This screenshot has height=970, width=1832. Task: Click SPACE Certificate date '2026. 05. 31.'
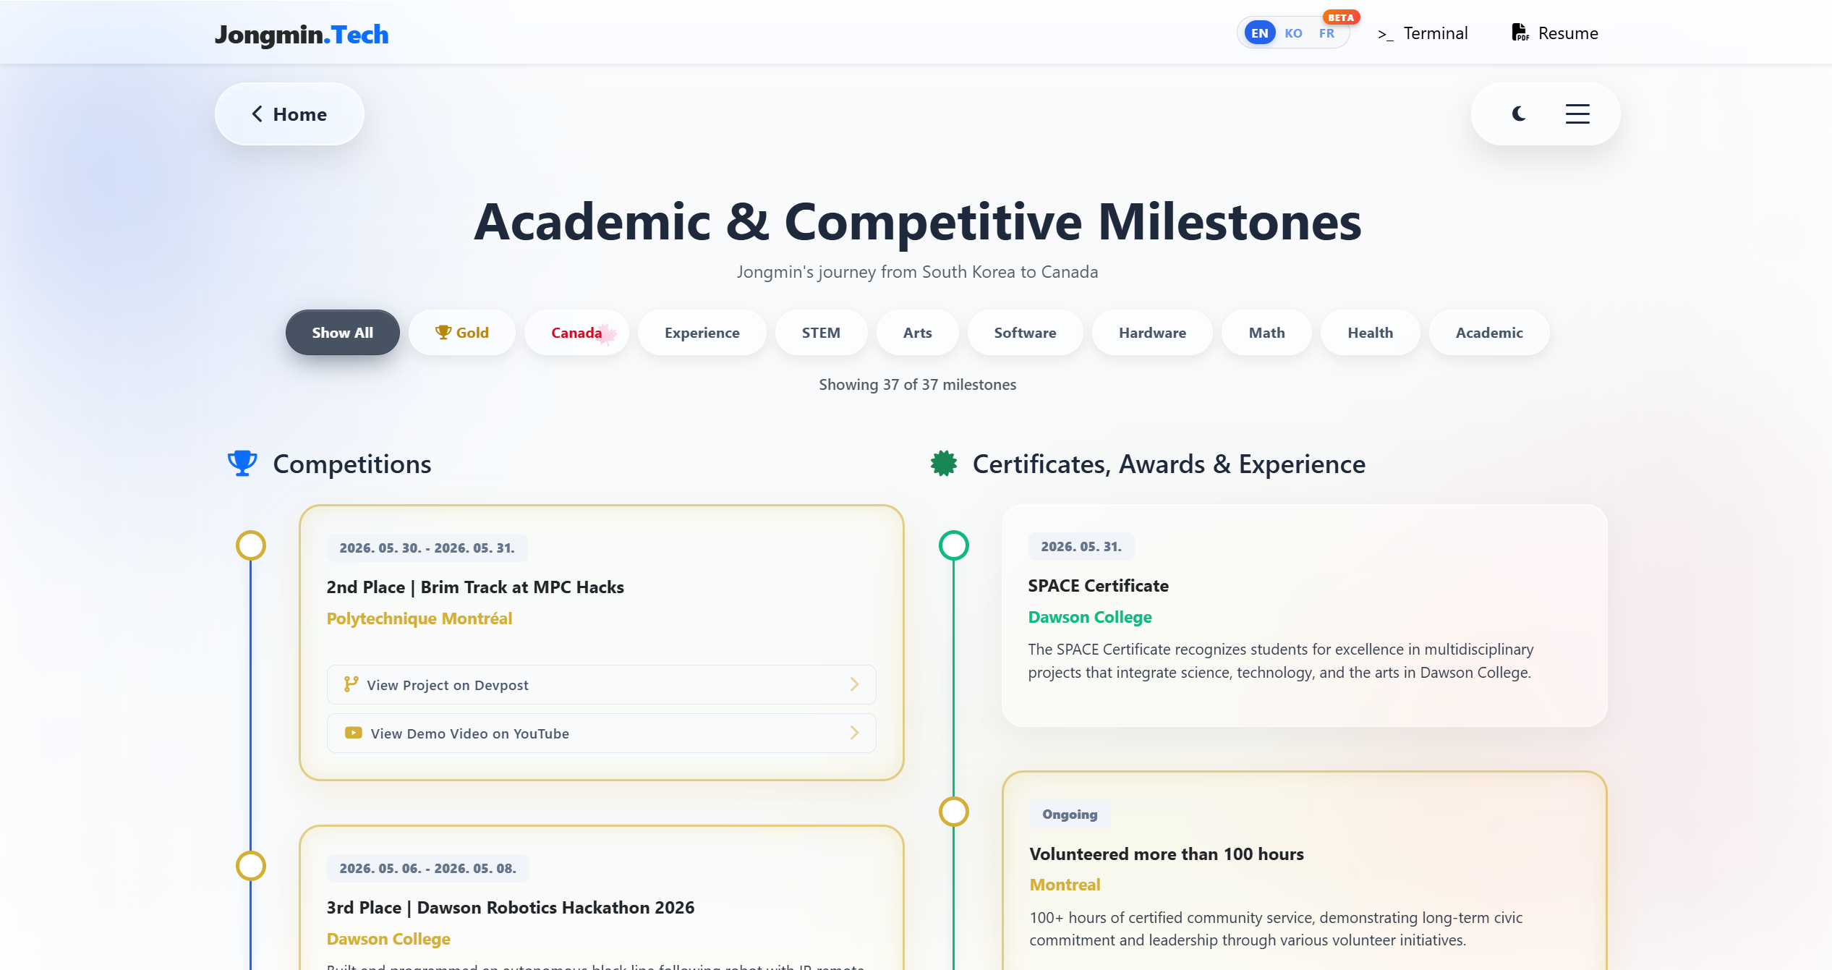[1081, 546]
